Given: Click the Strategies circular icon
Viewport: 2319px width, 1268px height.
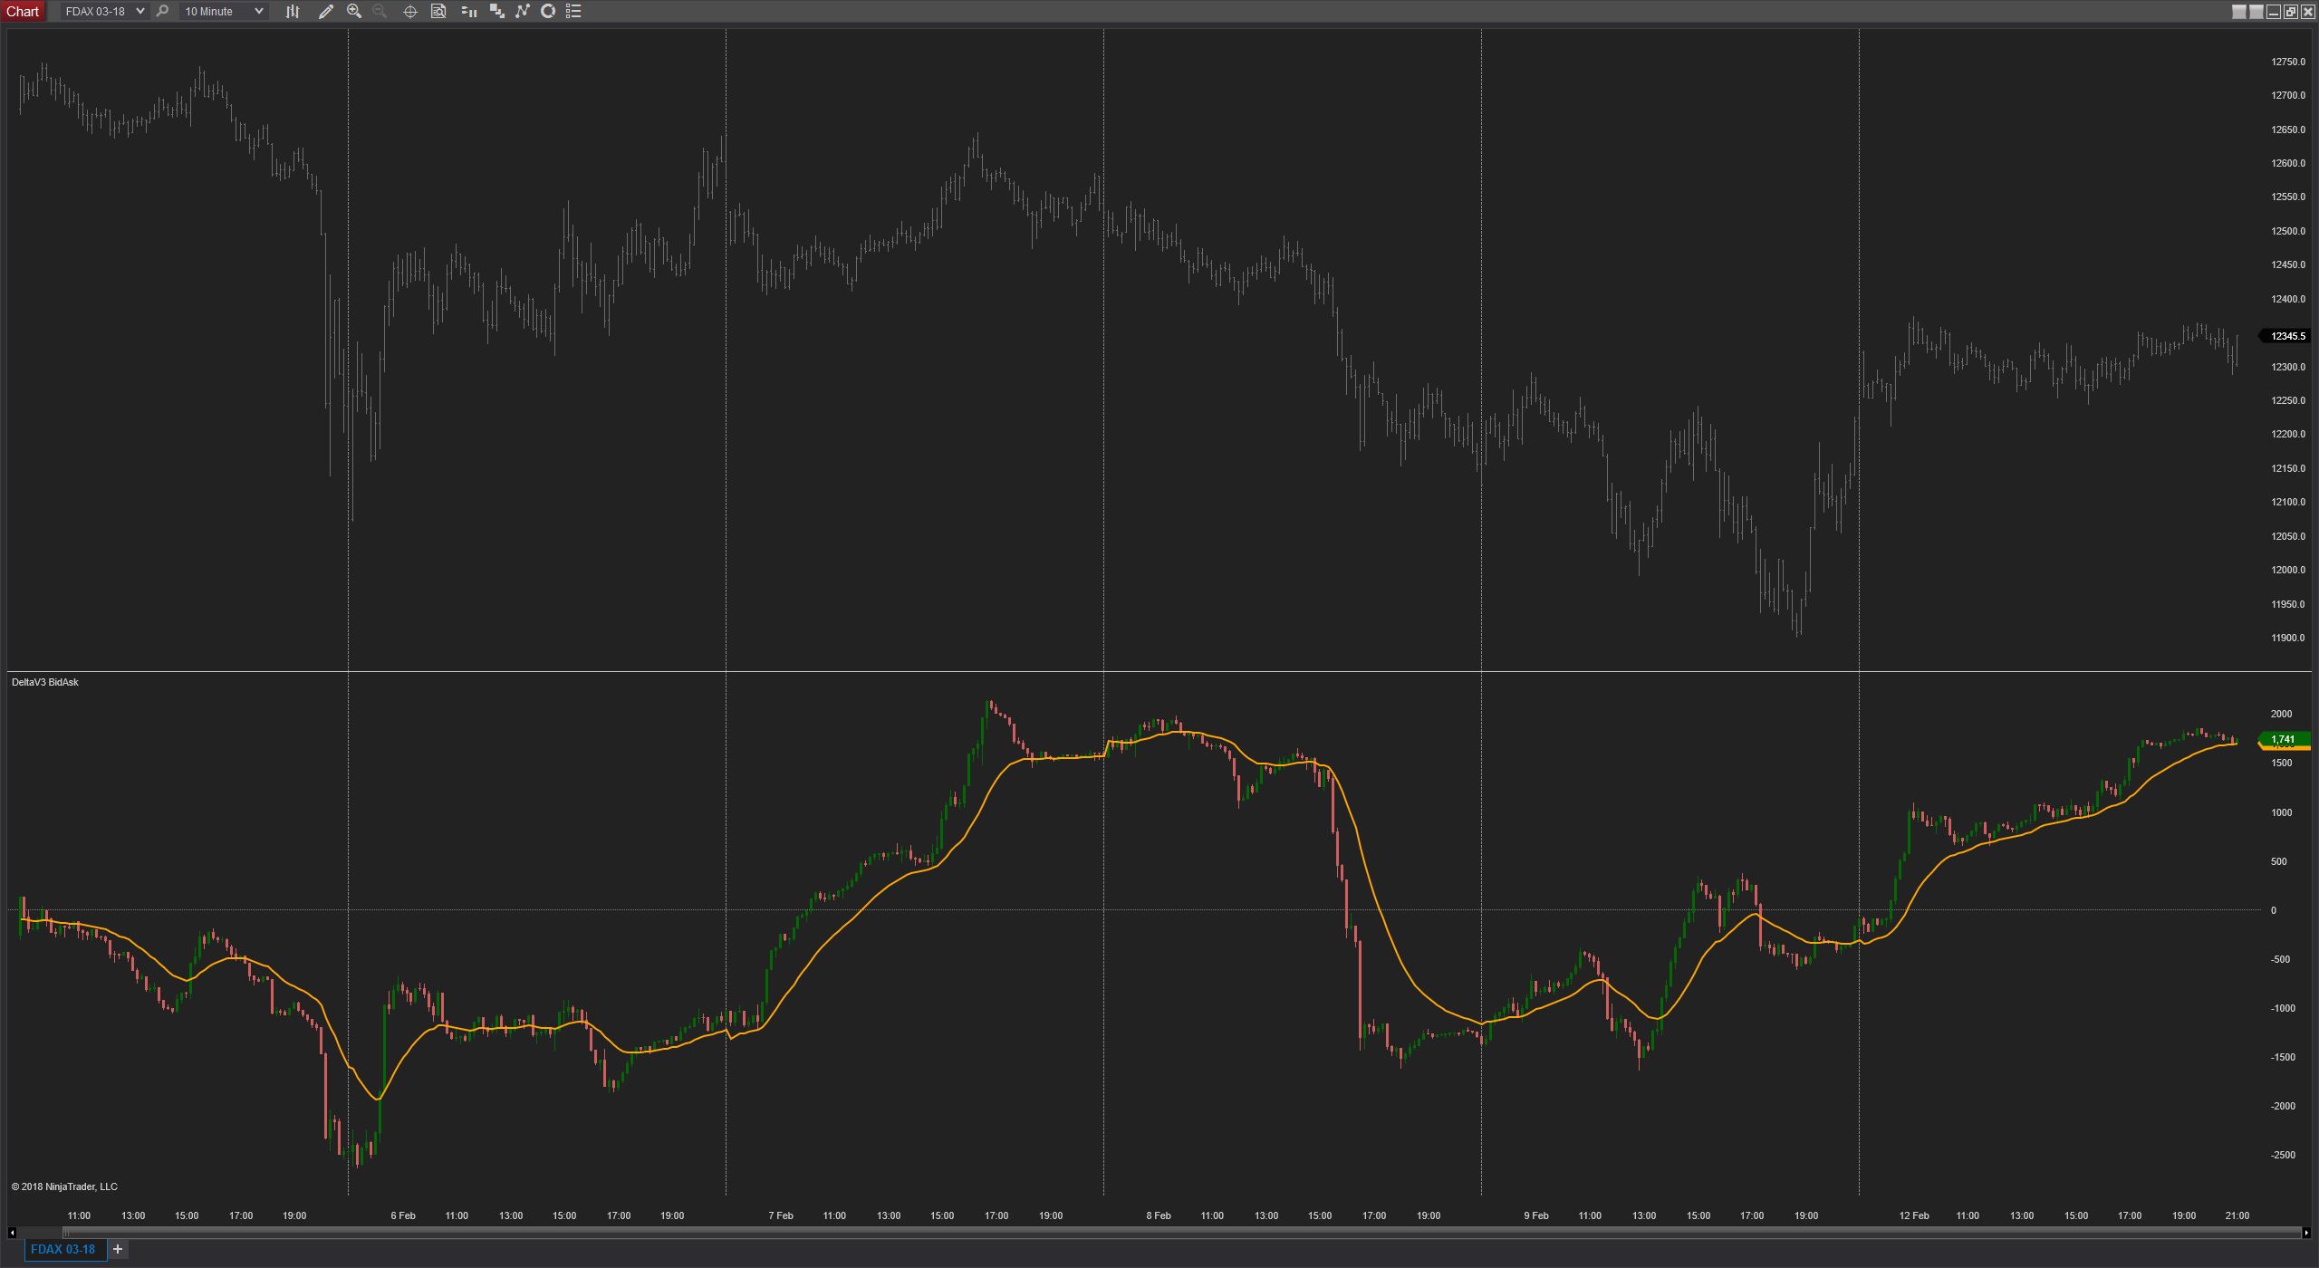Looking at the screenshot, I should pyautogui.click(x=548, y=12).
